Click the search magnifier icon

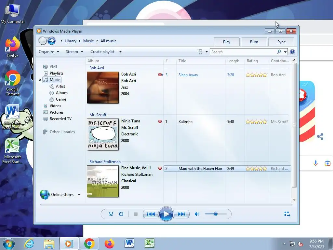(279, 52)
